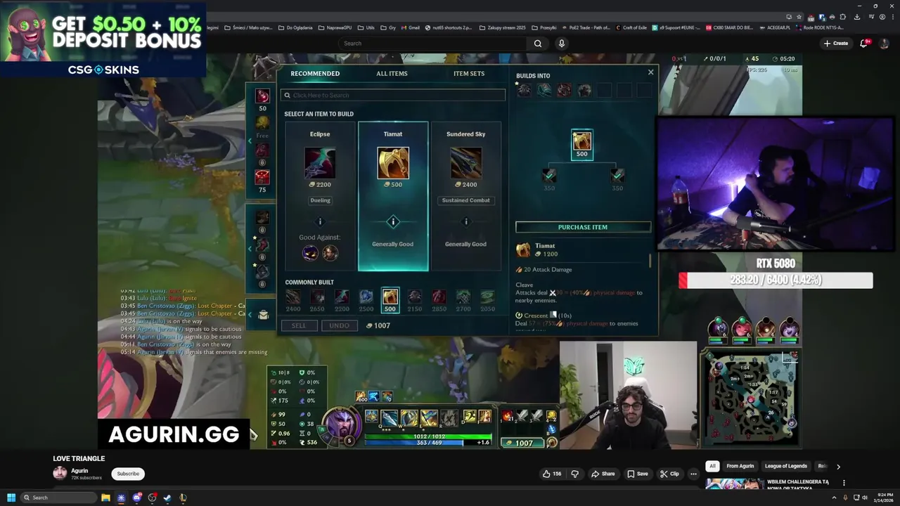The width and height of the screenshot is (900, 506).
Task: Open the more actions ellipsis under the video
Action: click(x=693, y=474)
